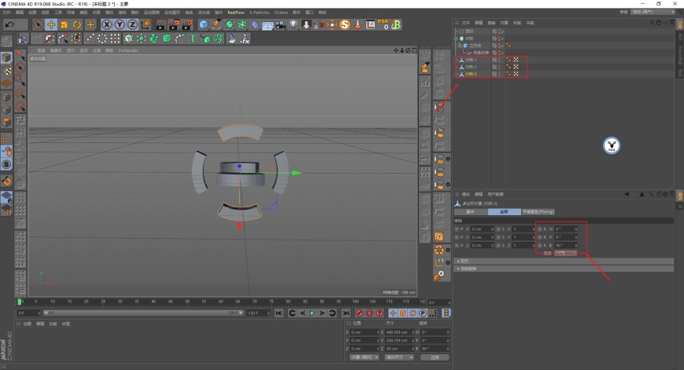The width and height of the screenshot is (684, 370).
Task: Click the lock icon in Attribute Manager
Action: pos(659,194)
